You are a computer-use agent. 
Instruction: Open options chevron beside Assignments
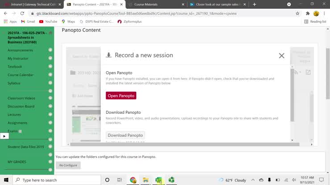(50, 123)
